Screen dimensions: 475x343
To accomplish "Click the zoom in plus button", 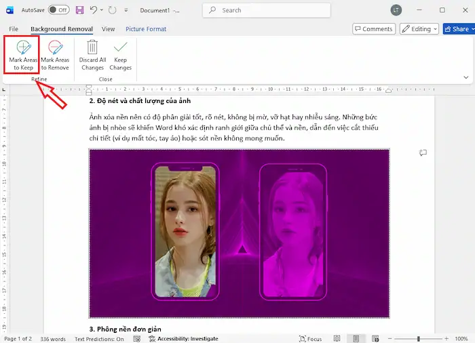I will click(x=446, y=339).
